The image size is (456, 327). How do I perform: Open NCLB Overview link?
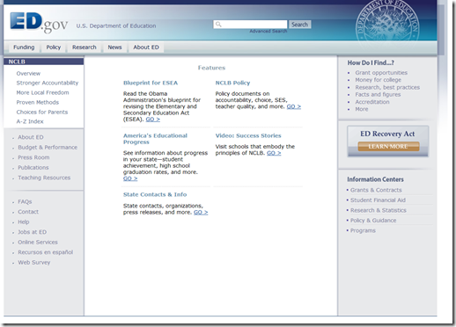coord(28,73)
